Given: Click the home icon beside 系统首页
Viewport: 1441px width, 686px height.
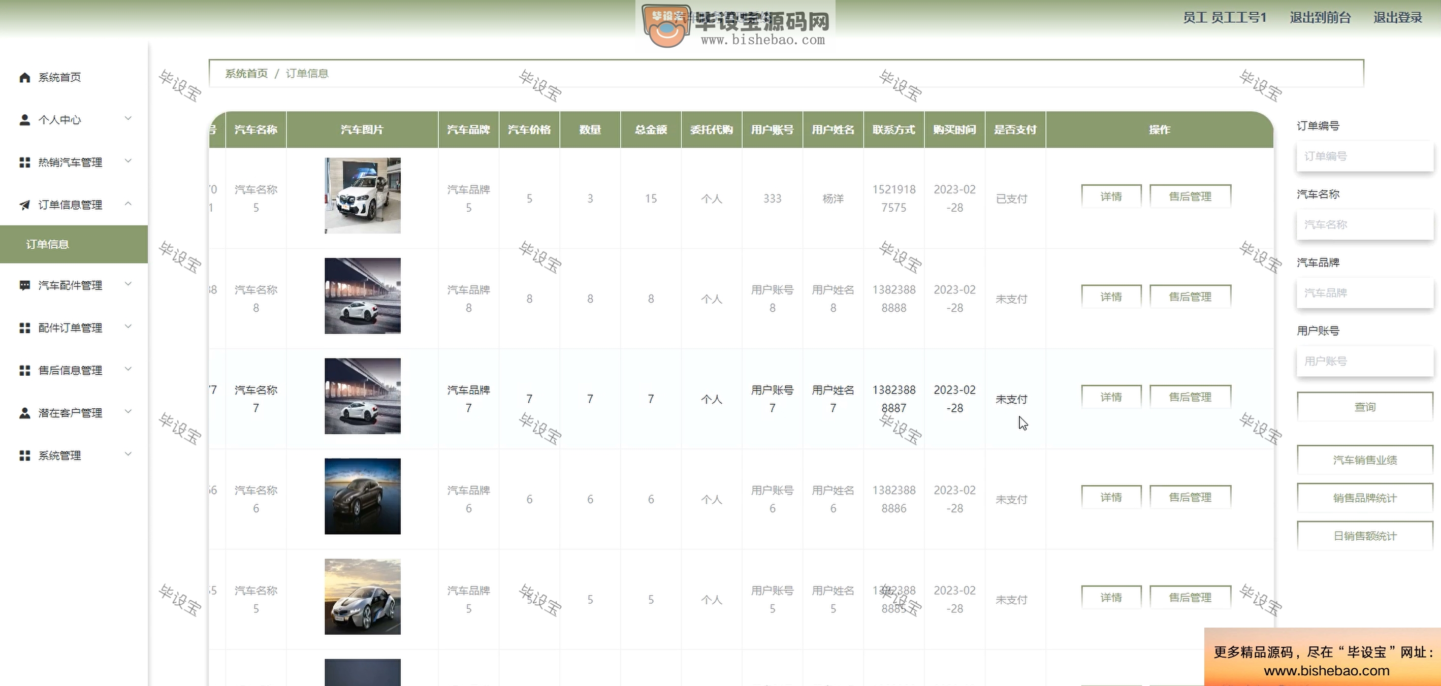Looking at the screenshot, I should (24, 77).
